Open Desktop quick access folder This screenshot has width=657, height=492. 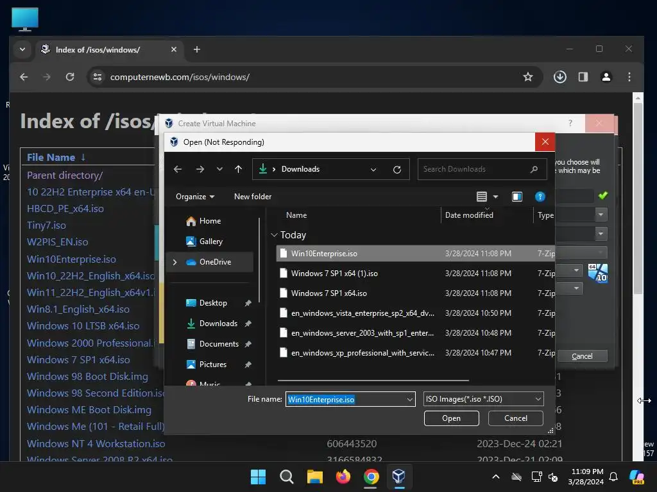213,303
